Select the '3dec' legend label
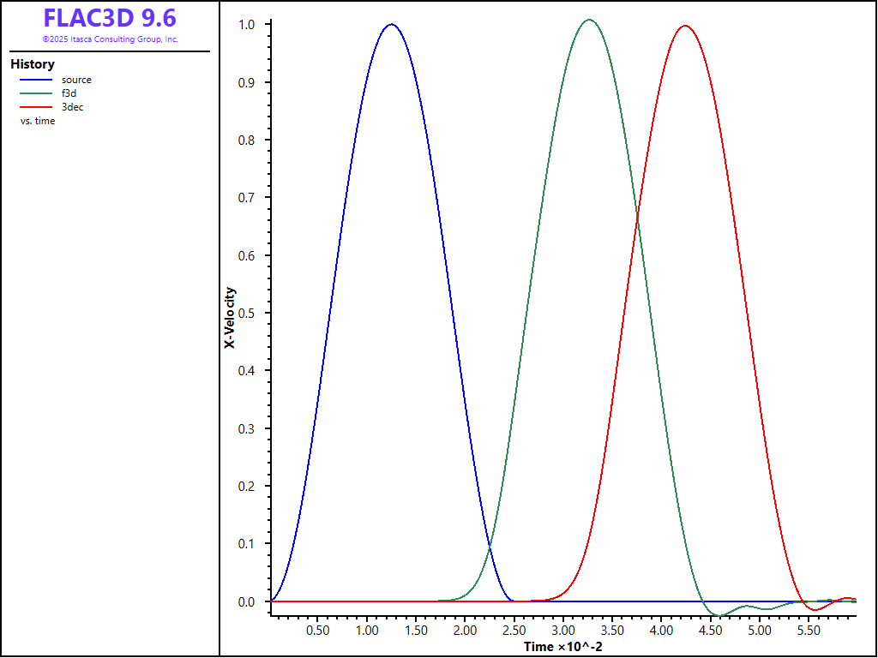The height and width of the screenshot is (658, 878). click(x=72, y=107)
